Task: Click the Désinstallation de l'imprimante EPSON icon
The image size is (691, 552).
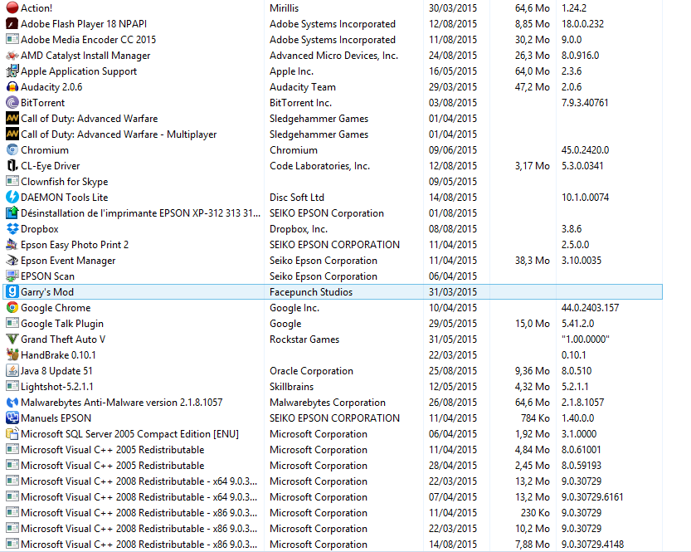Action: (x=12, y=213)
